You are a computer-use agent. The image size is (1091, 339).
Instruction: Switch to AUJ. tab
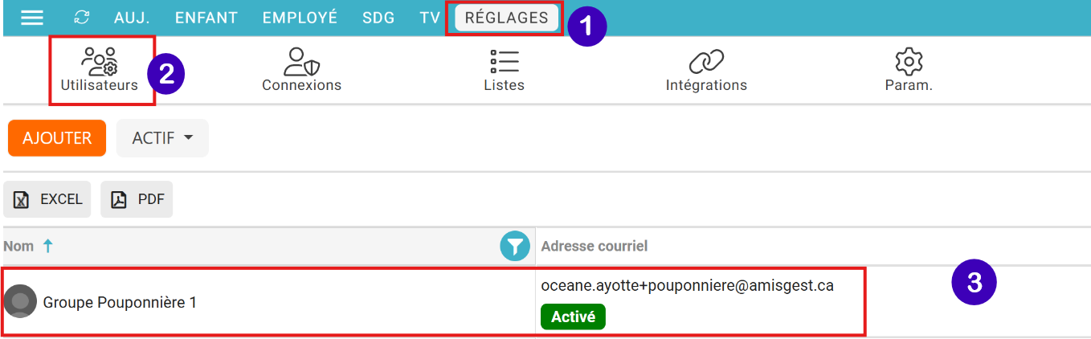tap(132, 18)
